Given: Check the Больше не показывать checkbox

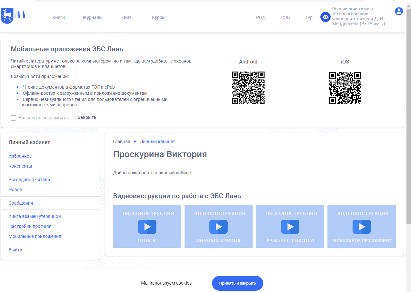Looking at the screenshot, I should [x=14, y=118].
